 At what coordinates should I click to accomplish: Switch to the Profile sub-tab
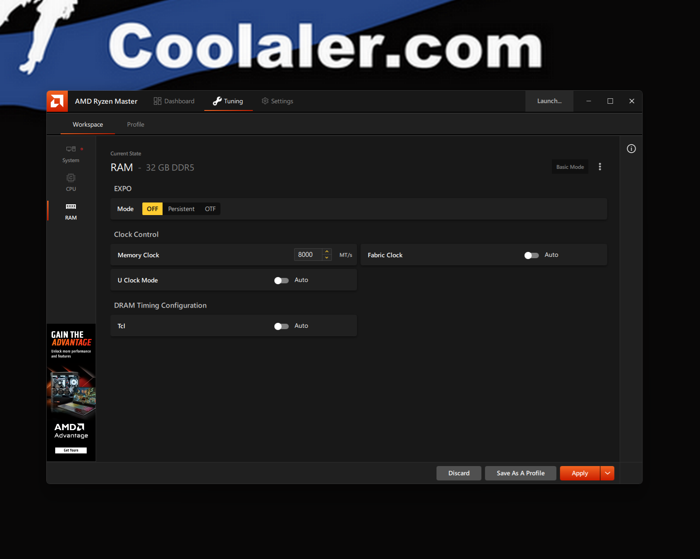(136, 124)
